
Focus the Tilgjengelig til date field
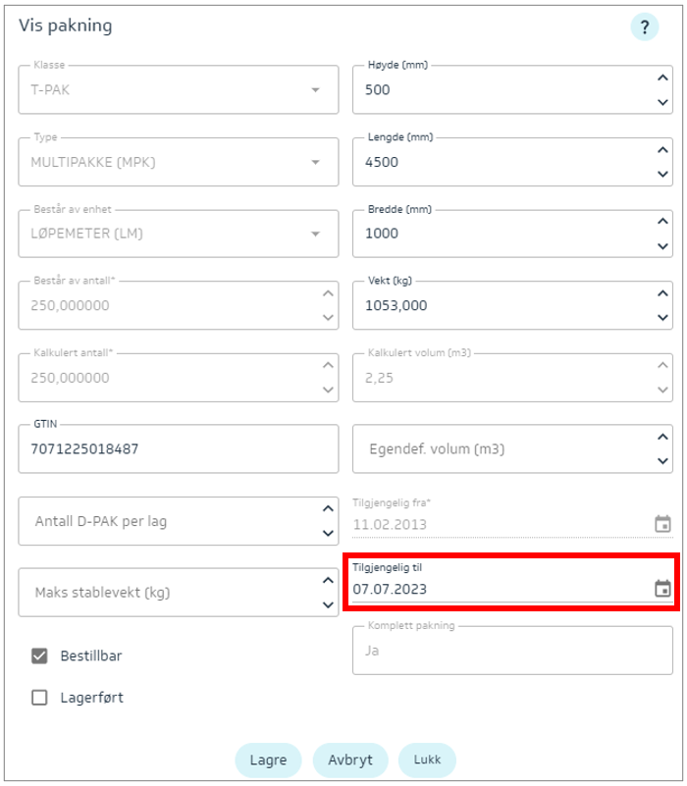[491, 589]
